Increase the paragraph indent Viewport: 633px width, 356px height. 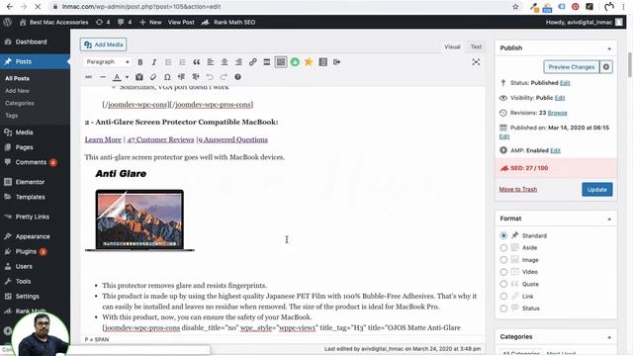[196, 77]
